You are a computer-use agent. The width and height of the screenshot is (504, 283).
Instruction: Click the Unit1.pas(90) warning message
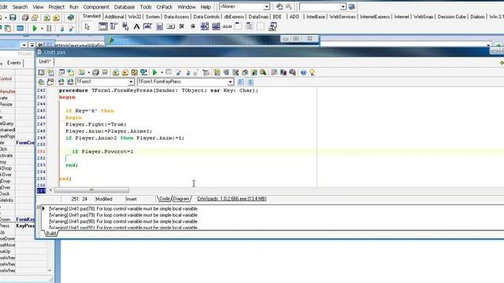click(x=123, y=222)
